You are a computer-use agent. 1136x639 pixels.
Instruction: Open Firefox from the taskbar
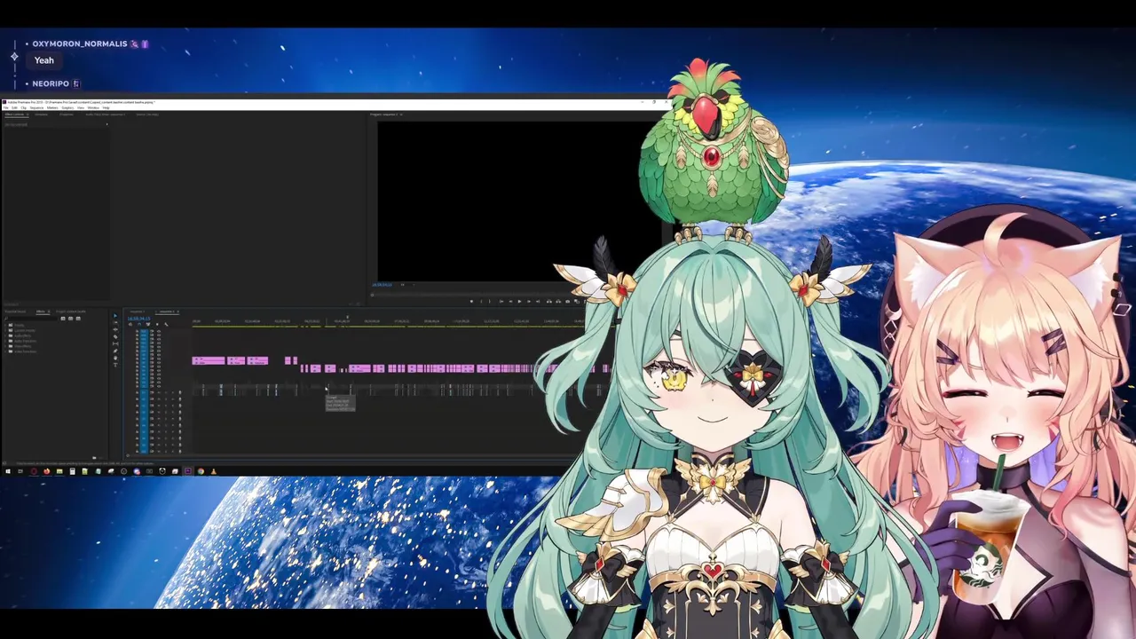(47, 471)
